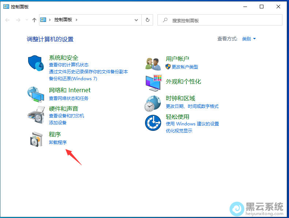The image size is (289, 218).
Task: Open the User Accounts people icon
Action: (153, 63)
